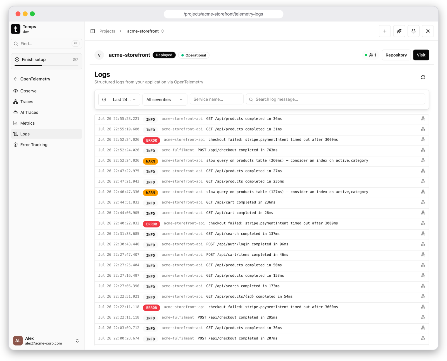View trace for 22:55:10.680 log

pyautogui.click(x=423, y=129)
